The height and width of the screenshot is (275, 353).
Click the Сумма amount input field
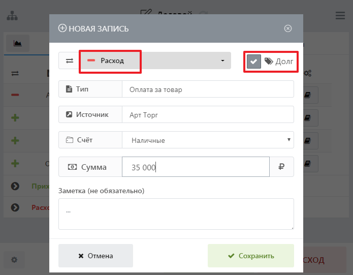click(196, 167)
